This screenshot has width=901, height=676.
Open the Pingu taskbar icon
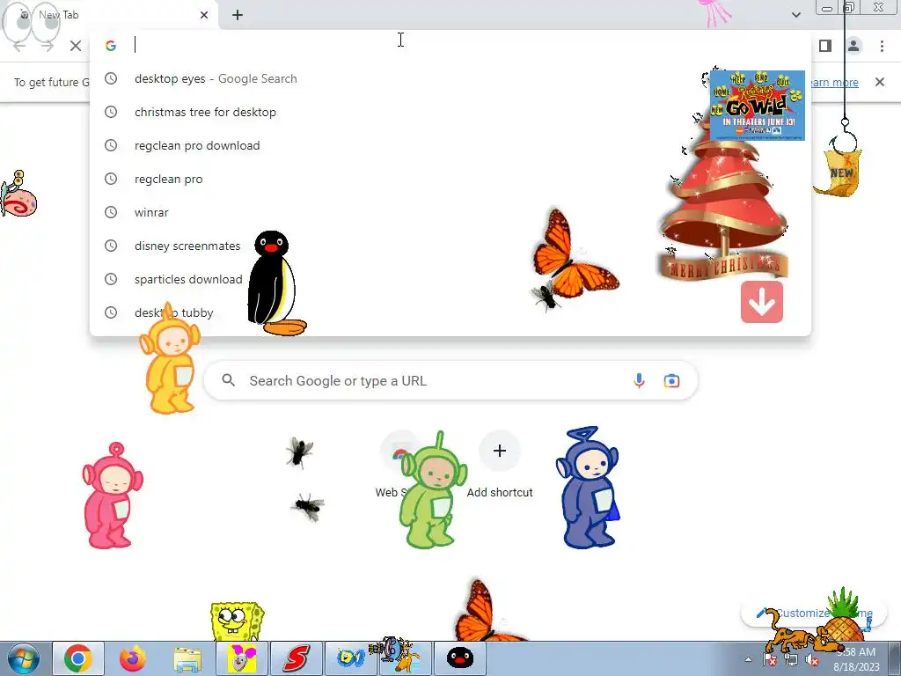click(459, 658)
